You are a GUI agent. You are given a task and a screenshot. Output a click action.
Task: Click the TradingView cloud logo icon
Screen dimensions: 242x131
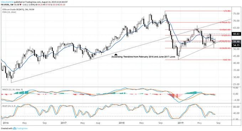15,129
